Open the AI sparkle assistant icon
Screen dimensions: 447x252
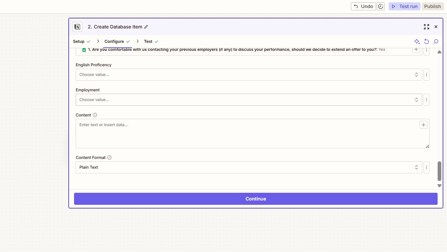[x=417, y=41]
